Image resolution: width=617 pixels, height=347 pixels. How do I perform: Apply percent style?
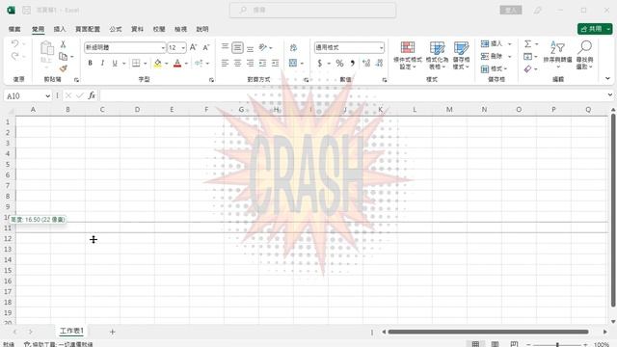(339, 63)
